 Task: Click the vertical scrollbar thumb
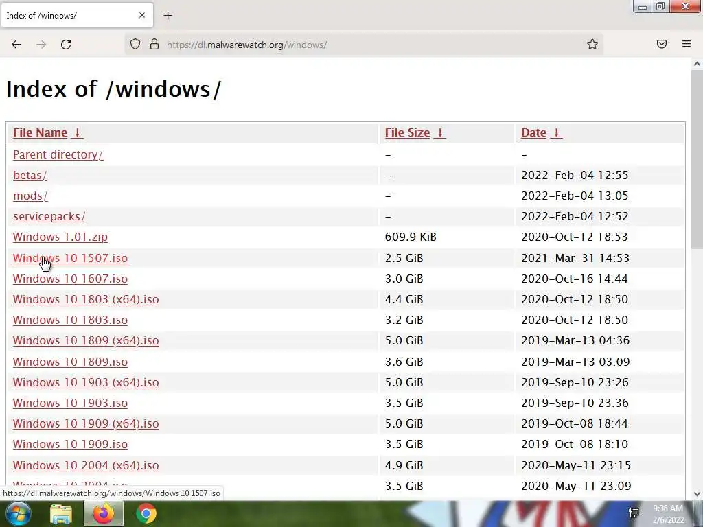pos(697,159)
